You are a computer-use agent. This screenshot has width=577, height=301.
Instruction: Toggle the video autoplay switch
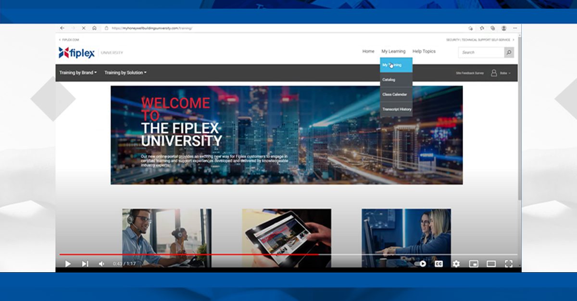point(420,264)
